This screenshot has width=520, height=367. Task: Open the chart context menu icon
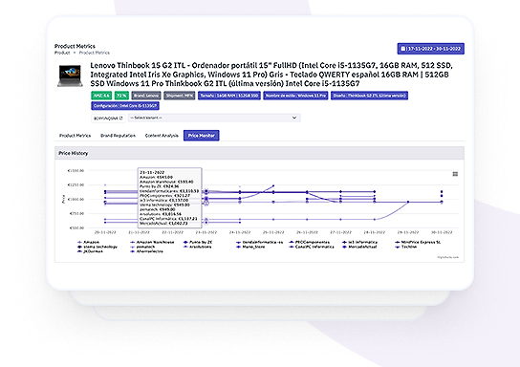pos(455,174)
